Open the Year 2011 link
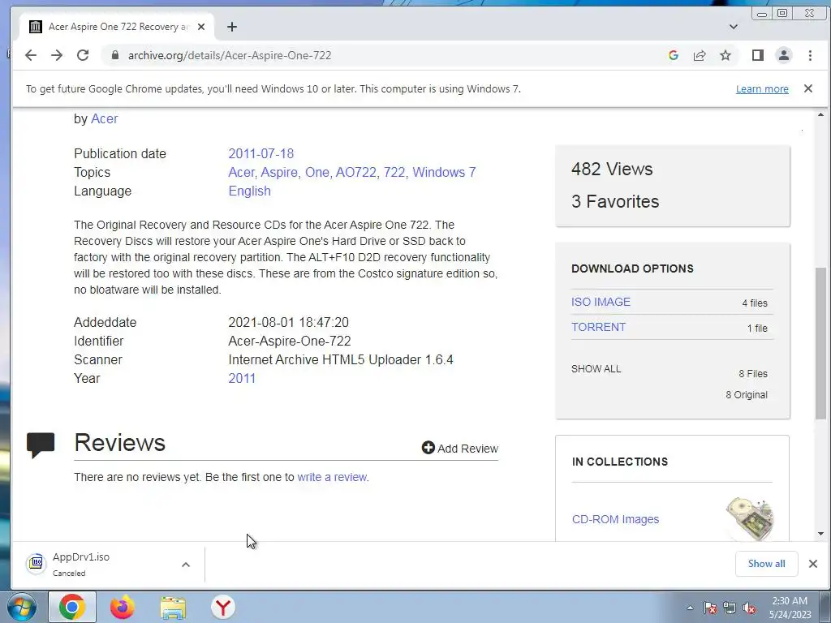The image size is (831, 623). pos(242,378)
